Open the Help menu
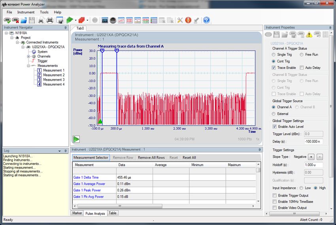The height and width of the screenshot is (225, 336). tap(57, 12)
